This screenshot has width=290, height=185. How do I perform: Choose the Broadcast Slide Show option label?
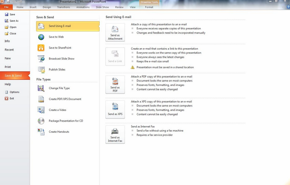click(x=62, y=59)
